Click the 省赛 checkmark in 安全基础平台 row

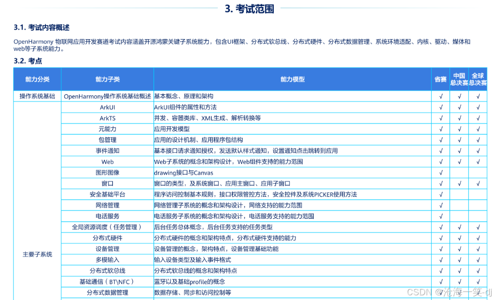tap(441, 194)
